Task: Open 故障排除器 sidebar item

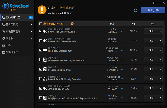Action: tap(17, 52)
